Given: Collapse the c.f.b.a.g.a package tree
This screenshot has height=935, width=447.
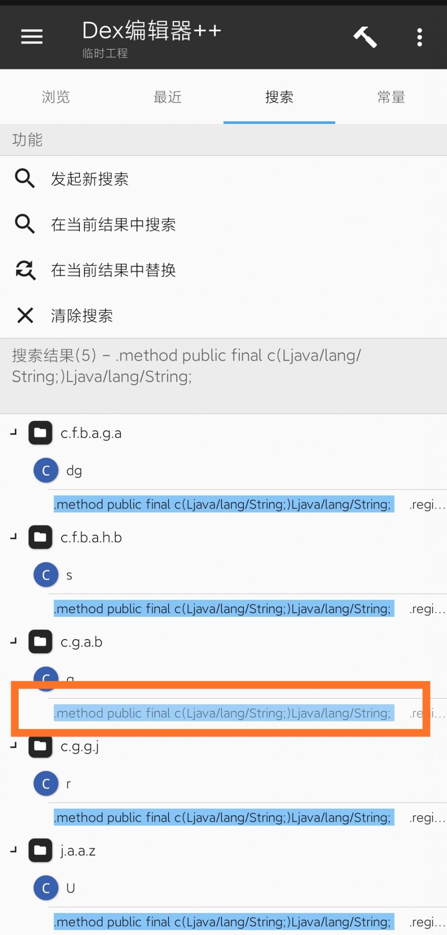Looking at the screenshot, I should tap(13, 433).
